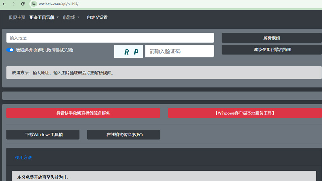The height and width of the screenshot is (181, 322).
Task: Select the 增强解析 (如果失败请尝试关闭) label
Action: 45,50
